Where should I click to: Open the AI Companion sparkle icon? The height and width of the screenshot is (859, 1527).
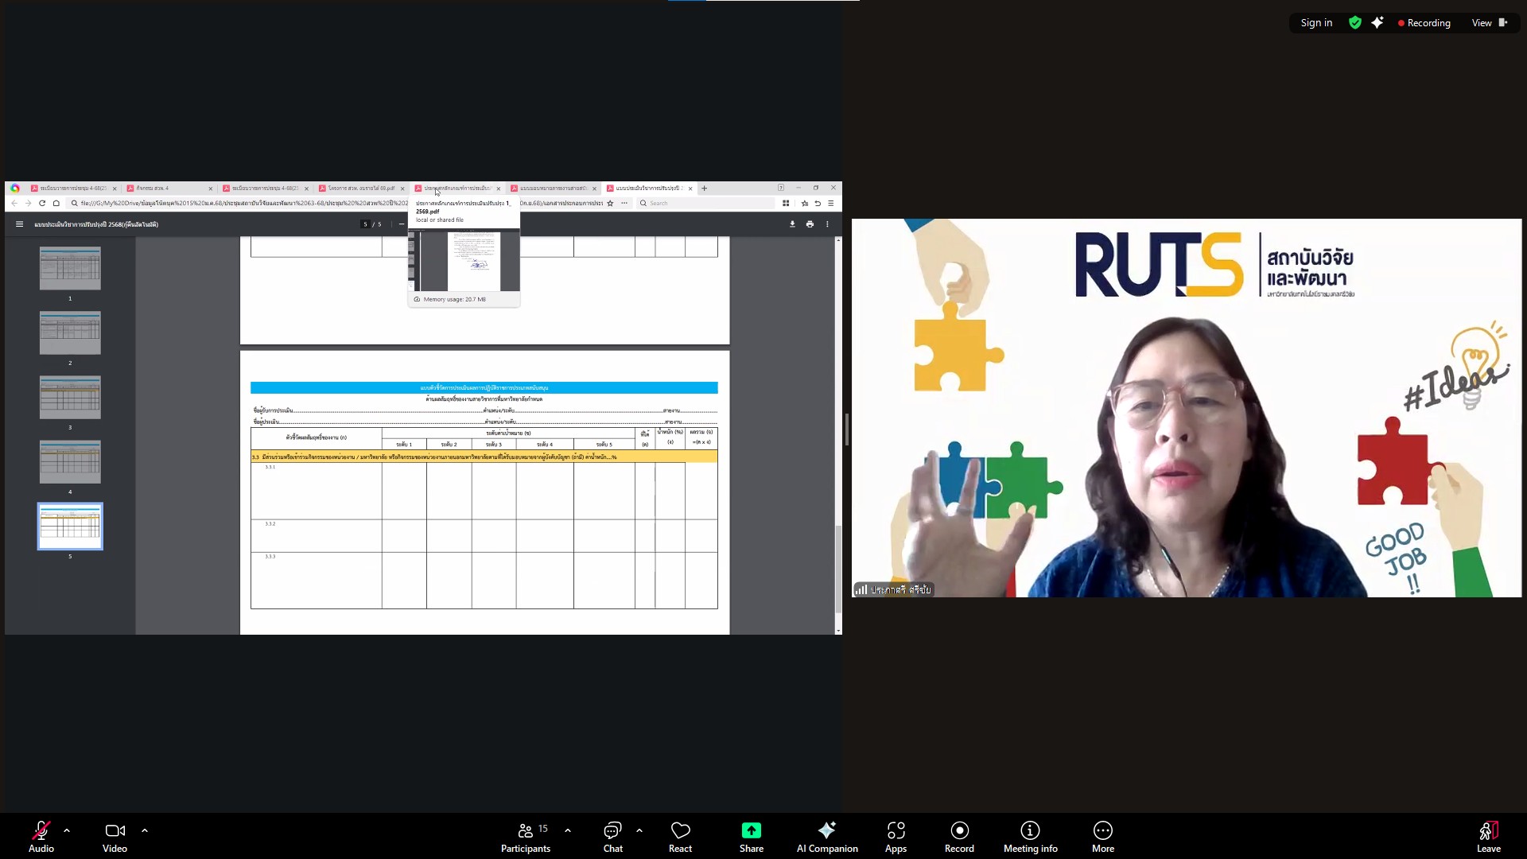point(827,830)
